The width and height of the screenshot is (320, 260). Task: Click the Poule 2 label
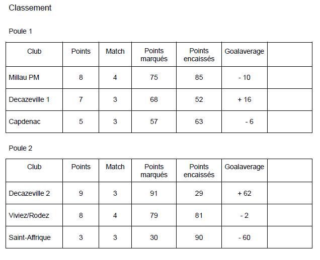click(21, 148)
